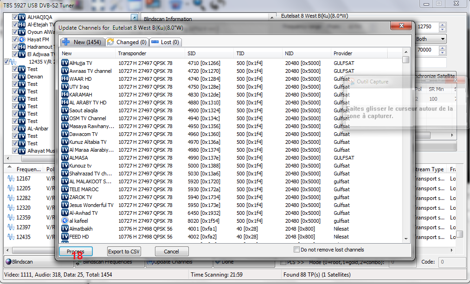
Task: Collapse the Blindscan Information panel arrow
Action: [x=272, y=18]
